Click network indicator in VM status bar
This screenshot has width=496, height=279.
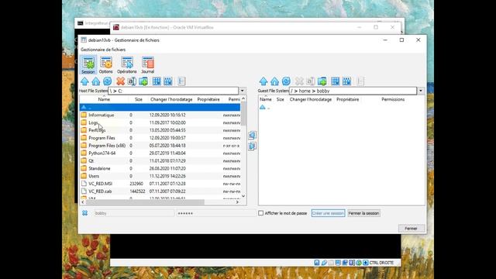[x=345, y=263]
